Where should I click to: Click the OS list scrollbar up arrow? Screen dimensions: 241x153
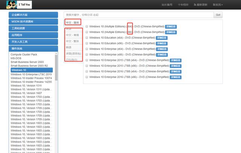[x=56, y=53]
